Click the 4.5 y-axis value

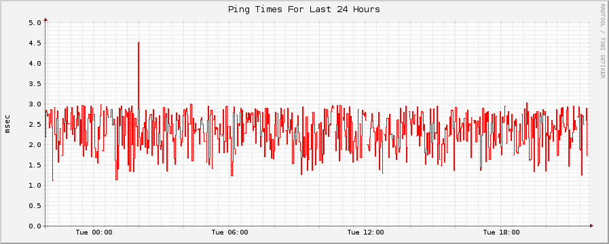35,43
